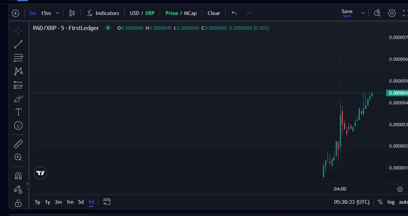Screen dimensions: 408x216
Task: Expand the timeframe dropdown chevron
Action: pyautogui.click(x=58, y=13)
